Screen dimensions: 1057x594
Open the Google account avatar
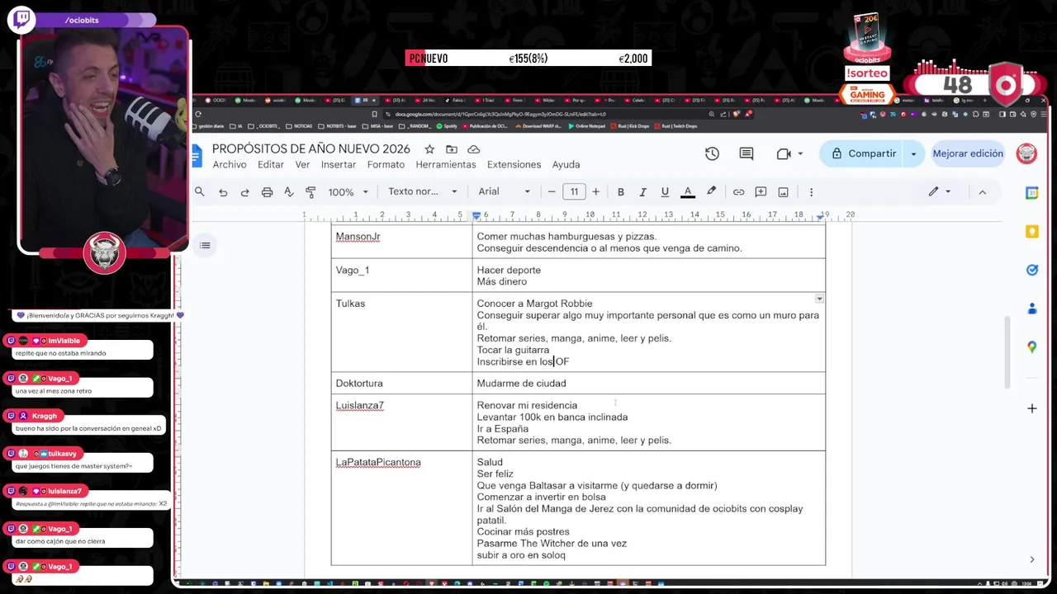coord(1026,153)
